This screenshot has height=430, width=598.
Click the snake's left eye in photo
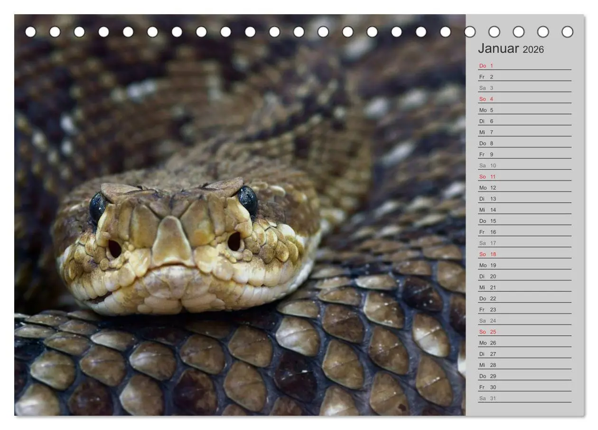click(x=98, y=207)
